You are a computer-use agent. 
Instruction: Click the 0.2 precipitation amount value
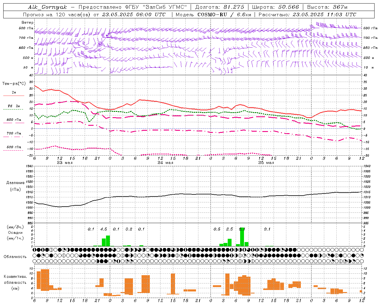129,229
